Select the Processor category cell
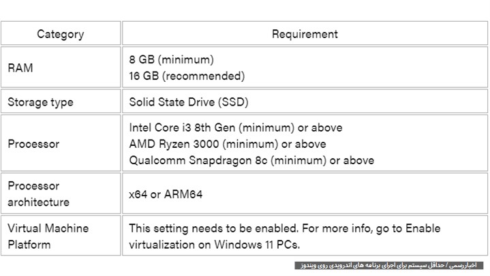The image size is (490, 276). [x=61, y=144]
